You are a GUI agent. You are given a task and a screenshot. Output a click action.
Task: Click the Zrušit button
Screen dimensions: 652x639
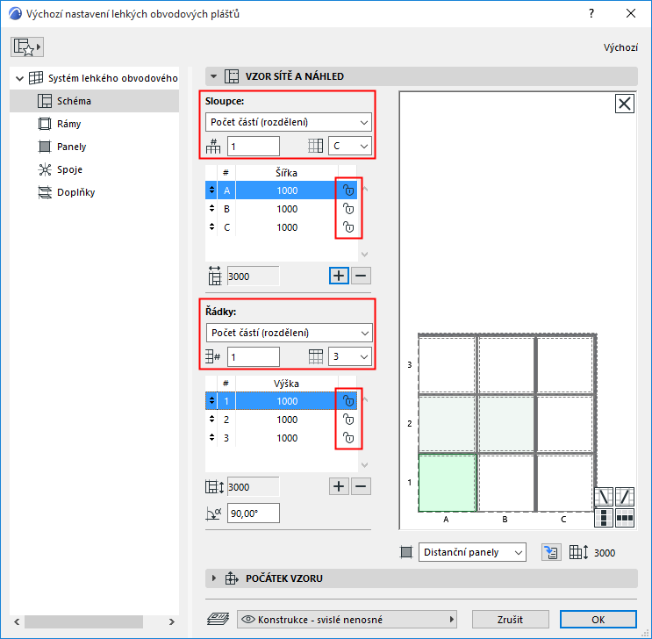pos(510,620)
